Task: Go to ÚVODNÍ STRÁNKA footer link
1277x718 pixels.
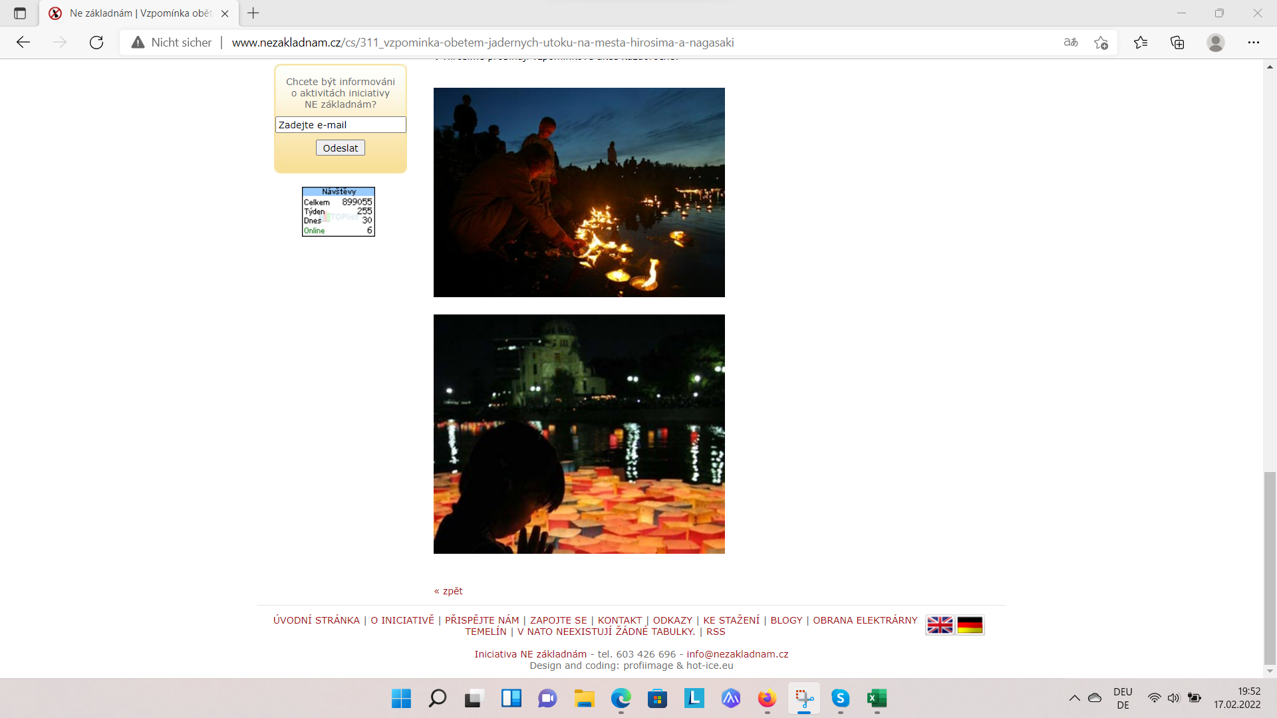Action: pyautogui.click(x=317, y=620)
